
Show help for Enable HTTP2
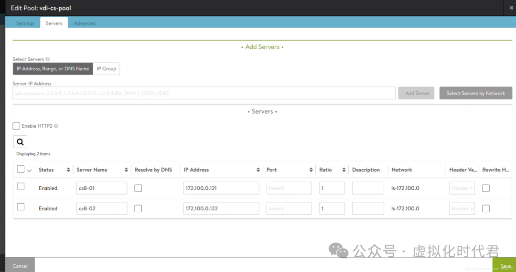[56, 126]
